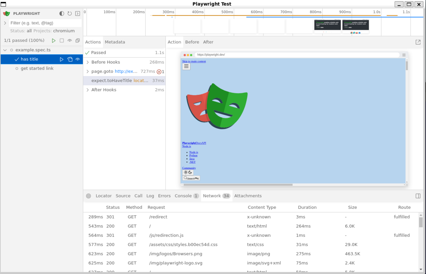
Task: Click the reload tests icon
Action: (x=70, y=13)
